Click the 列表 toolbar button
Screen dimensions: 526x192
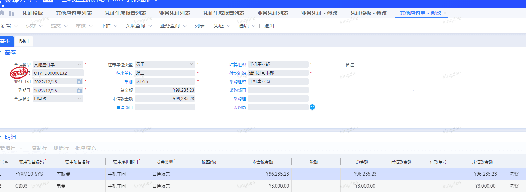200,26
